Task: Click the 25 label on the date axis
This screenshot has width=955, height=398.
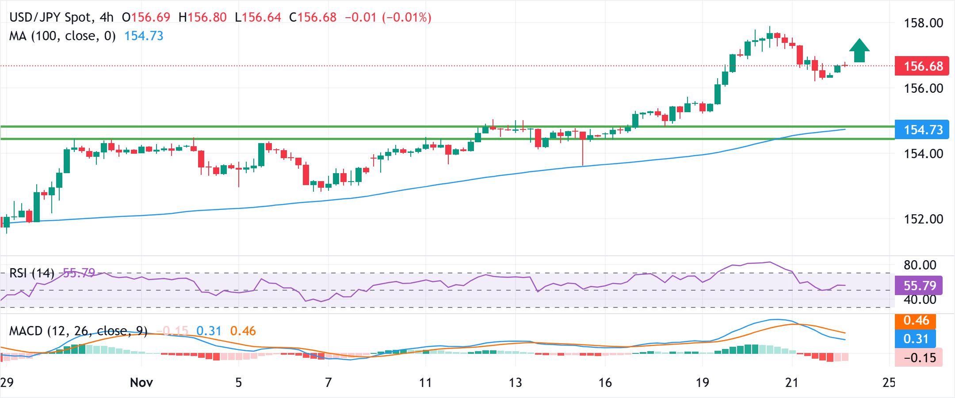Action: click(889, 383)
